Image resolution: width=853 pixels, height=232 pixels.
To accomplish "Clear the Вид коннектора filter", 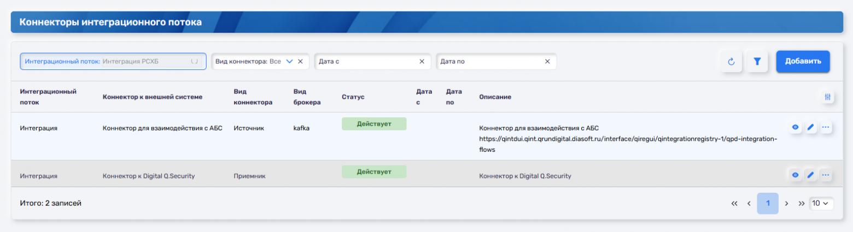I will [300, 62].
